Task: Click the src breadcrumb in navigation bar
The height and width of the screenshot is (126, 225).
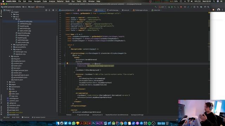Action: click(25, 7)
